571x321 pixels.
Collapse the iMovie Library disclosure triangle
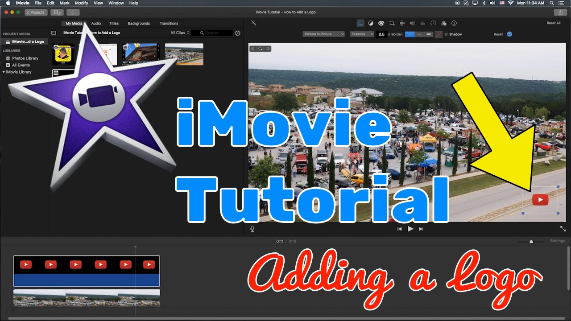pos(4,72)
